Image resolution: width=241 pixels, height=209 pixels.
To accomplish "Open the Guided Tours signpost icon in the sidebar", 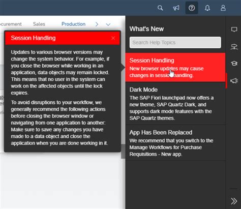I will [x=234, y=47].
